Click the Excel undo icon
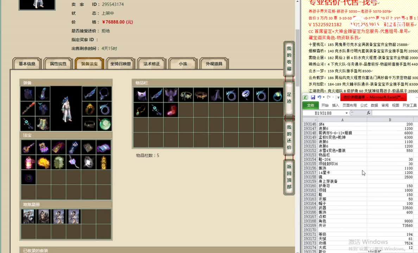This screenshot has height=253, width=418. (319, 97)
